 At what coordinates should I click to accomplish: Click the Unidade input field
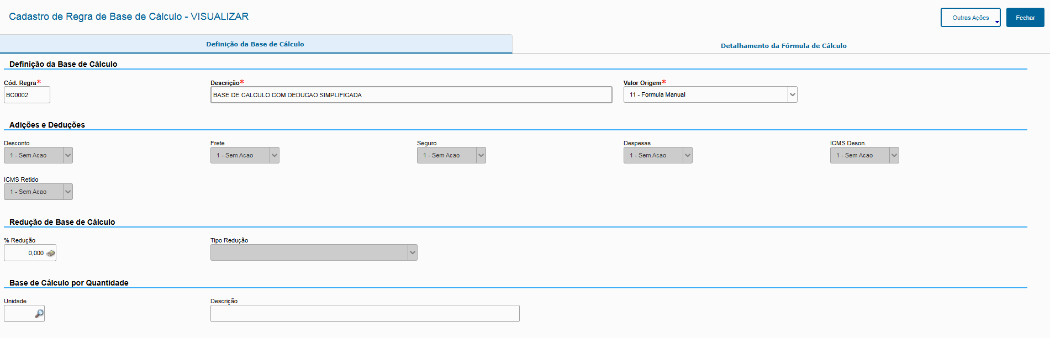[x=19, y=314]
